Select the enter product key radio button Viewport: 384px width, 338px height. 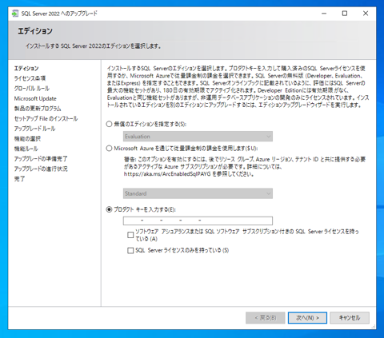(x=109, y=209)
